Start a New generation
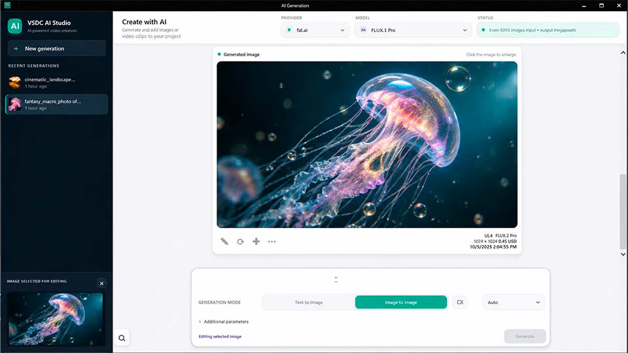This screenshot has height=353, width=628. (x=56, y=48)
